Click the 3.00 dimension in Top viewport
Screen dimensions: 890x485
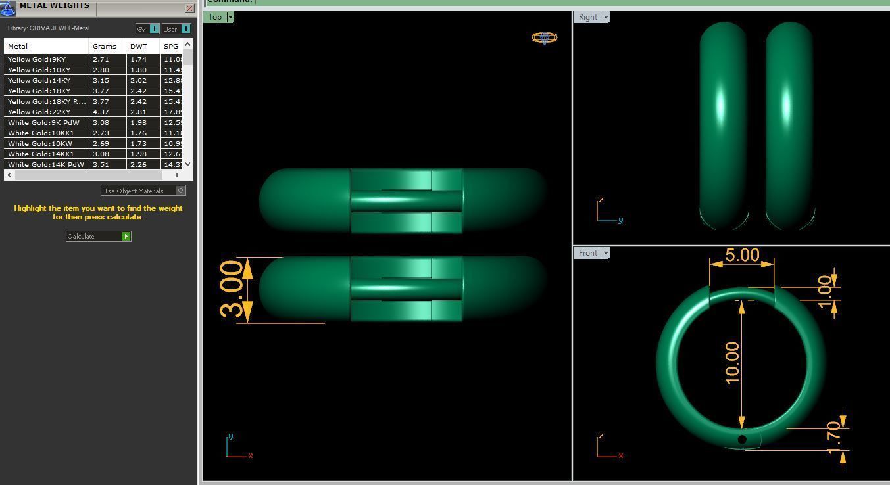231,289
